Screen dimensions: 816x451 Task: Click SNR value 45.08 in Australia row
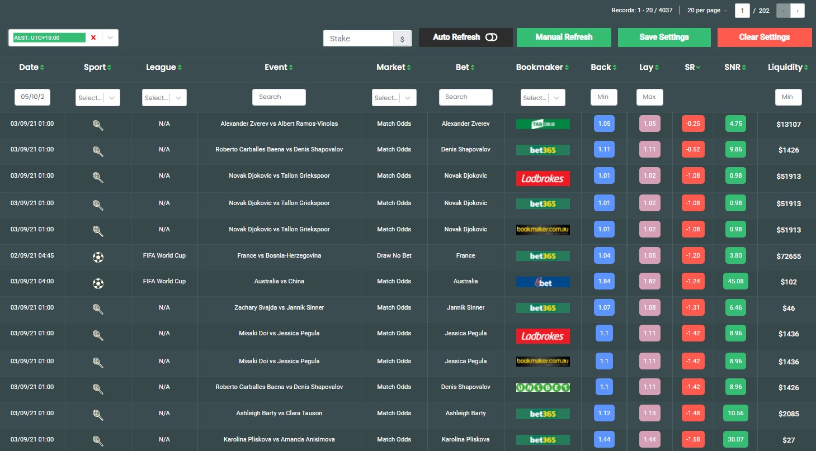736,281
